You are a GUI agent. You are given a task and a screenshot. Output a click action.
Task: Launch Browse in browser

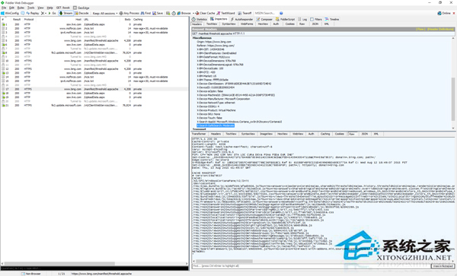pyautogui.click(x=184, y=13)
